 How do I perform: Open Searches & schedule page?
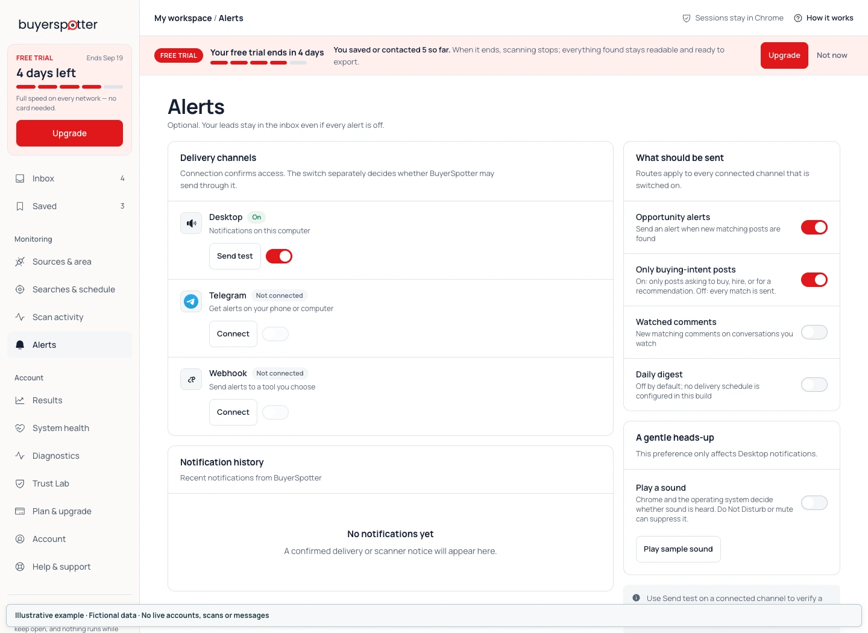pyautogui.click(x=69, y=289)
